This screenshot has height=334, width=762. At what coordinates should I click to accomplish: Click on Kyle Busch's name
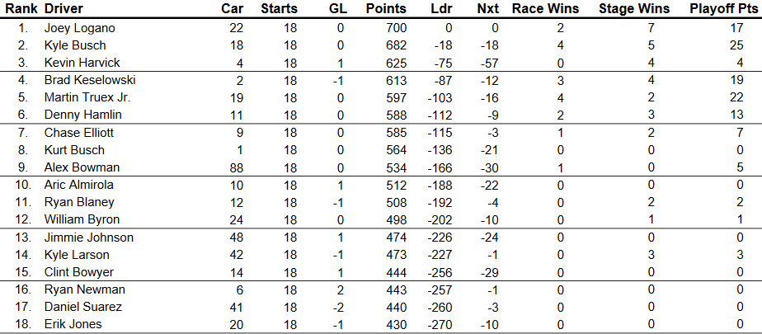(74, 45)
